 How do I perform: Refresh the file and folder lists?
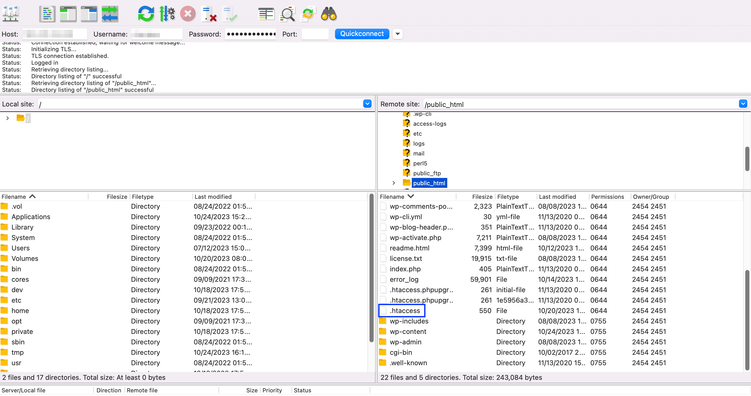tap(146, 14)
